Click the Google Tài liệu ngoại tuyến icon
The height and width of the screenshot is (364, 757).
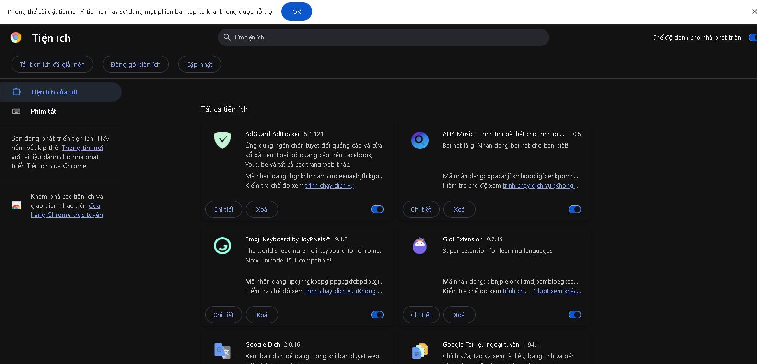419,351
